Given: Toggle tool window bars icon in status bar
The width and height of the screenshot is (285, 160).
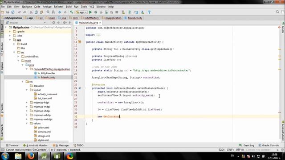Looking at the screenshot, I should click(x=3, y=150).
